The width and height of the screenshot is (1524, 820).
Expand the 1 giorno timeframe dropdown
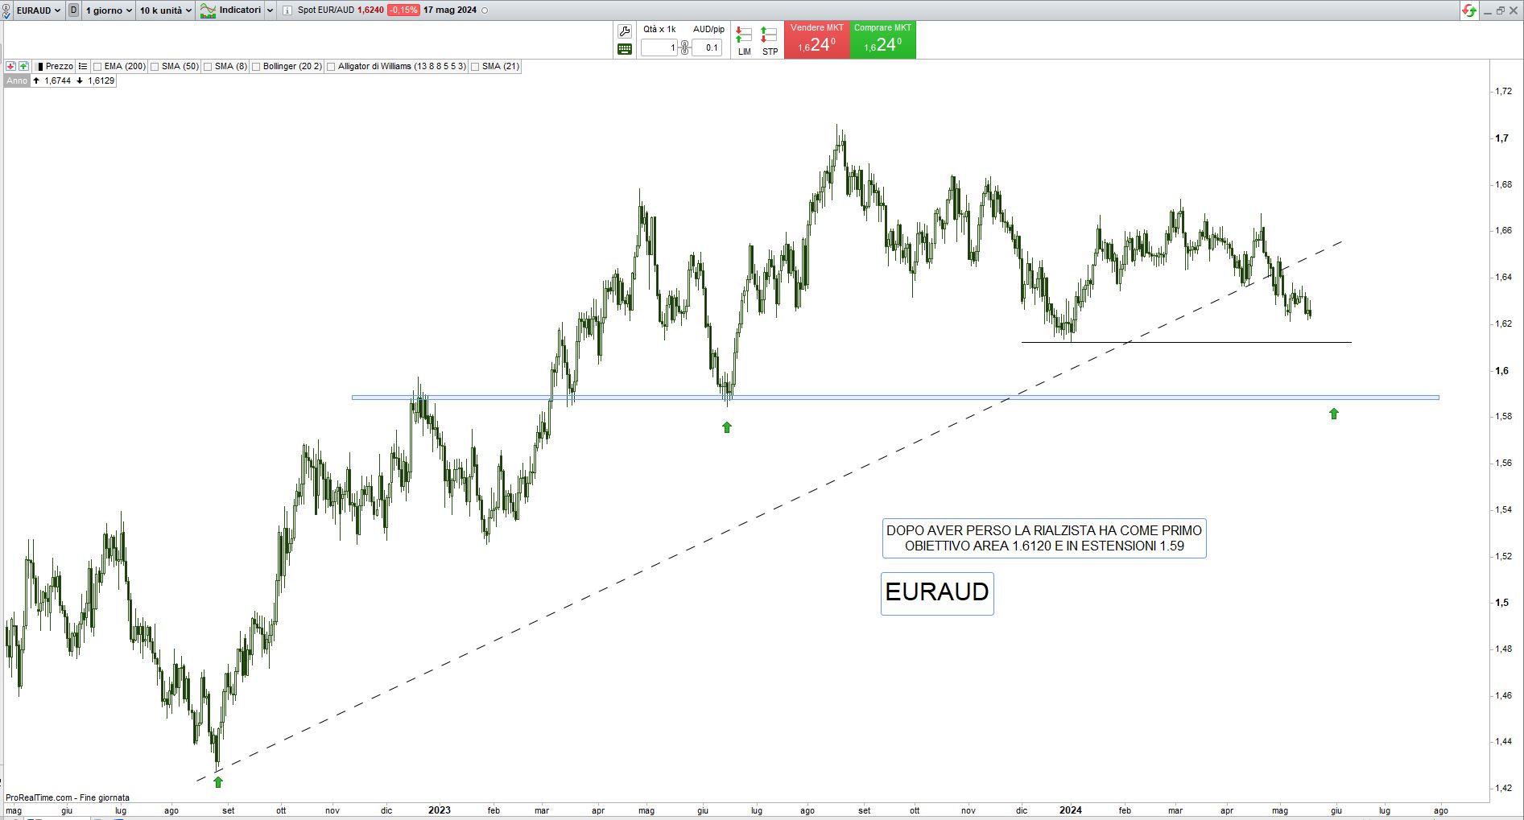(x=109, y=10)
